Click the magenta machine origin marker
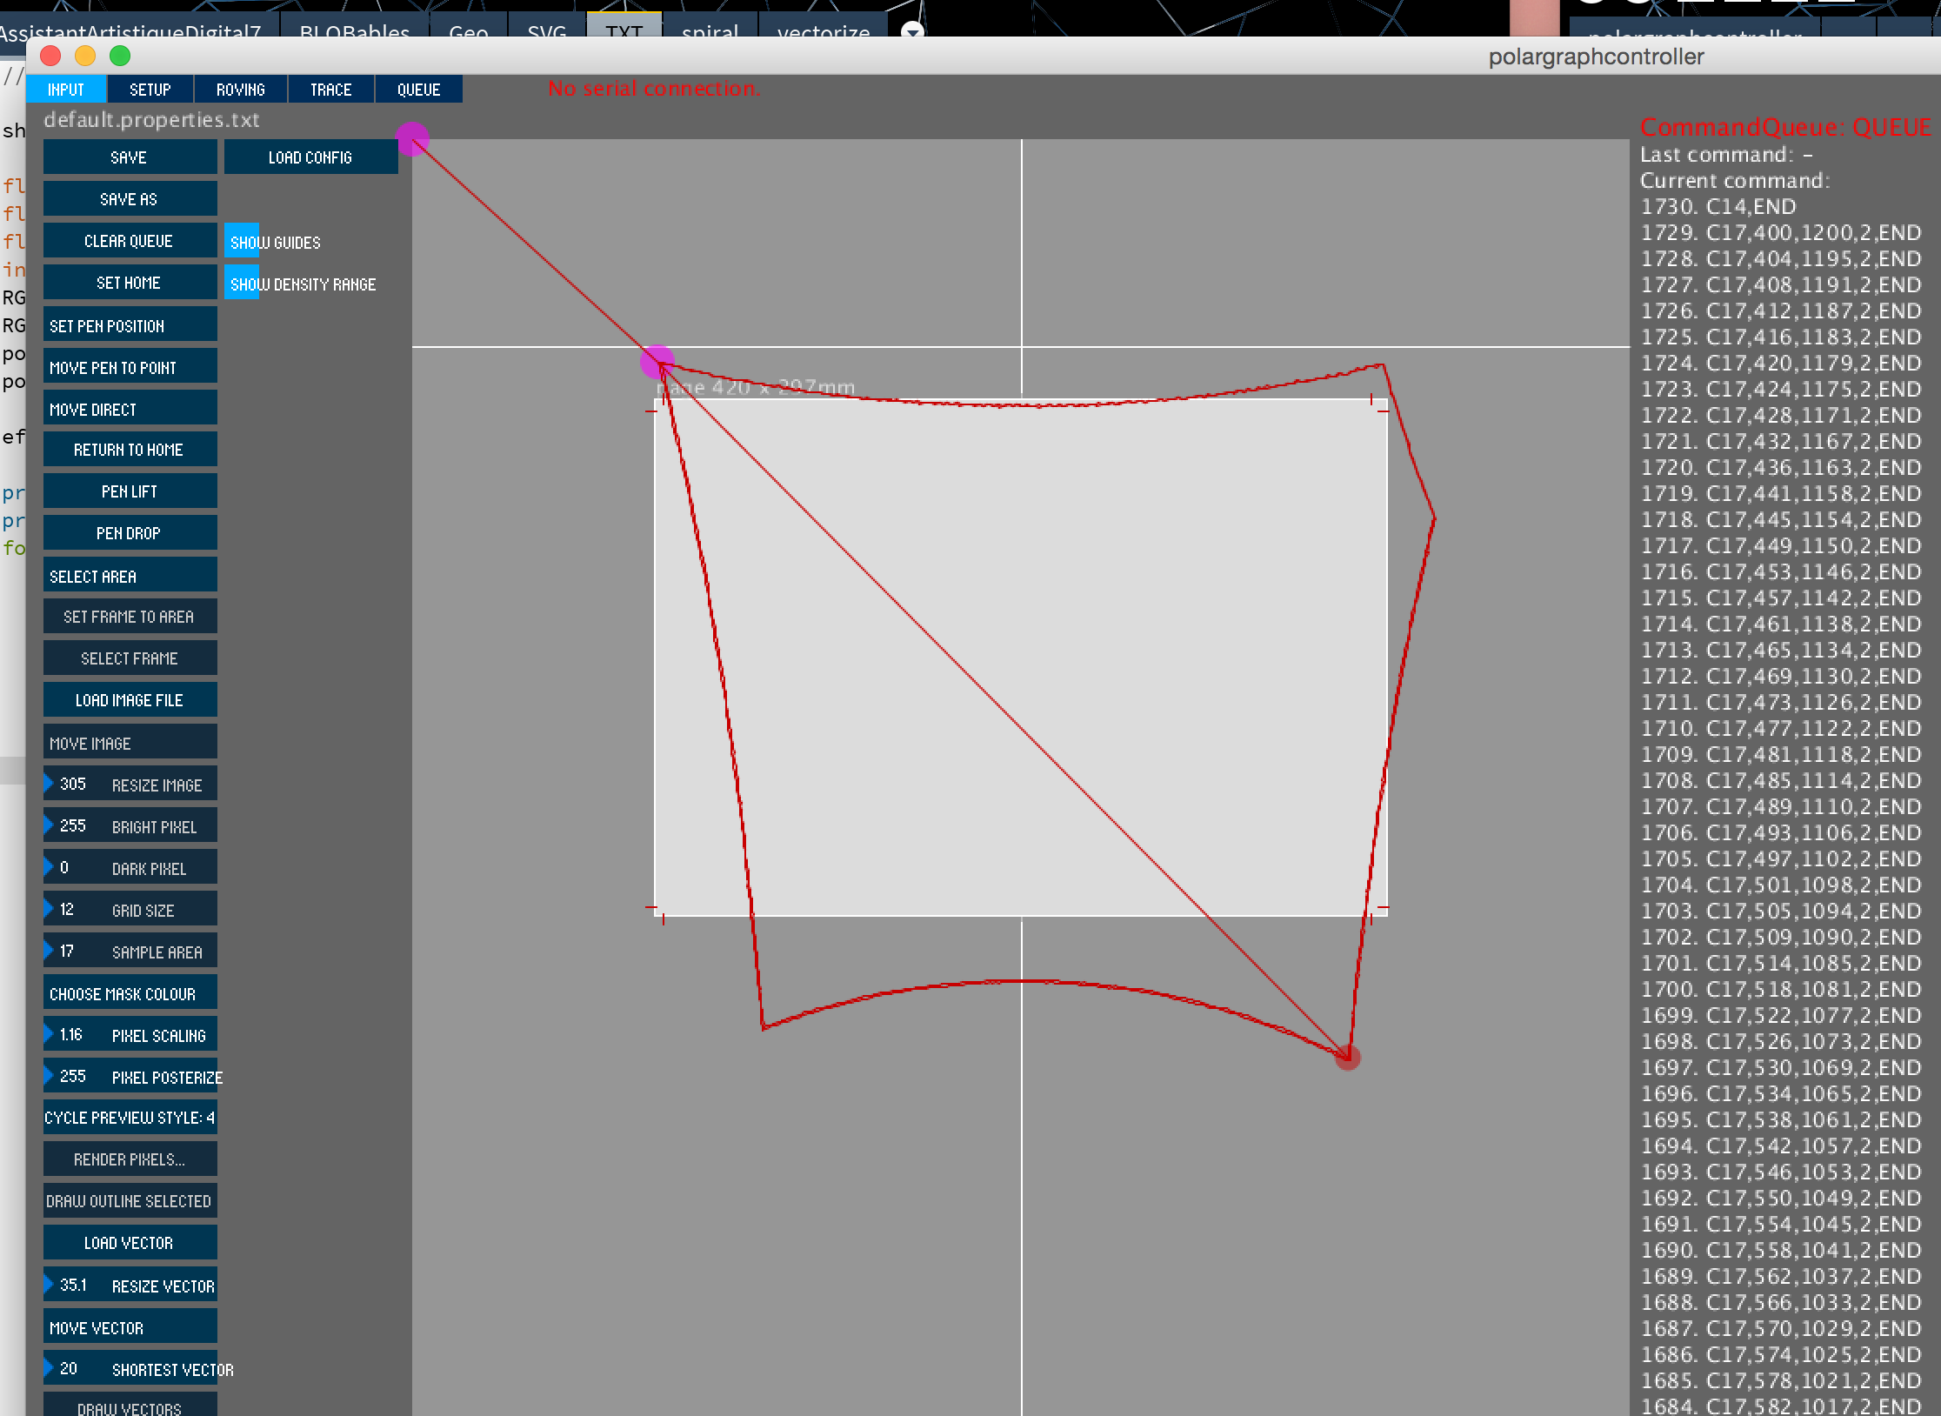This screenshot has height=1416, width=1941. [413, 138]
